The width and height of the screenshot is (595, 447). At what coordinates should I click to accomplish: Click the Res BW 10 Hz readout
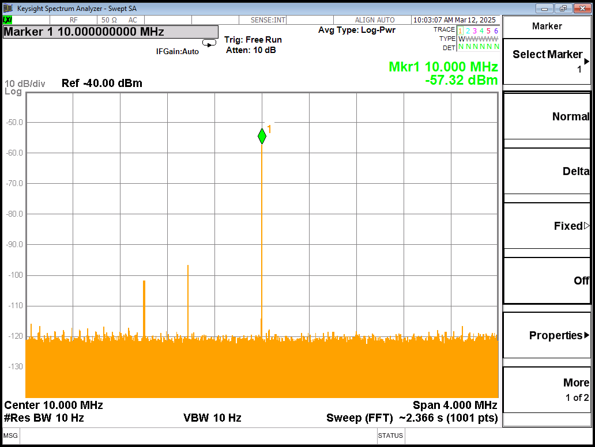coord(44,418)
